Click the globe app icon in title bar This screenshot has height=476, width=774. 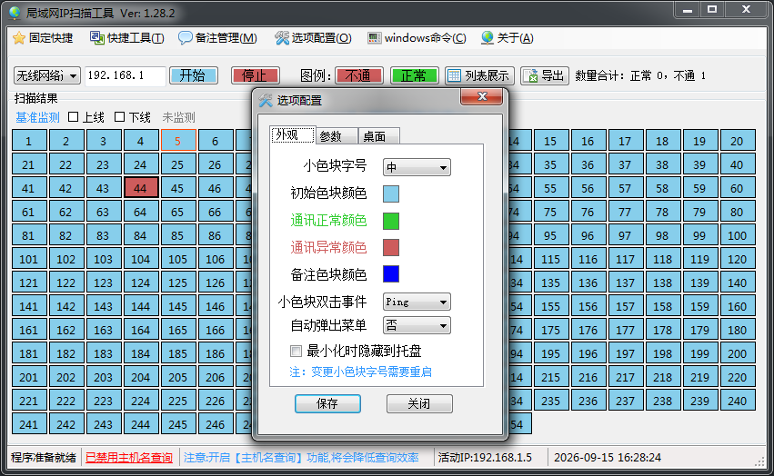click(x=15, y=13)
